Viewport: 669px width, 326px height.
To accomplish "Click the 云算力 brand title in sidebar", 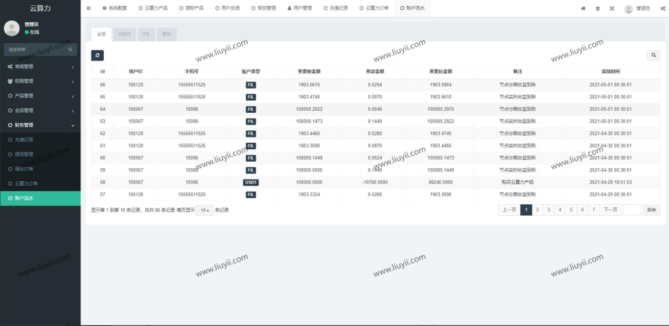I will pos(41,8).
